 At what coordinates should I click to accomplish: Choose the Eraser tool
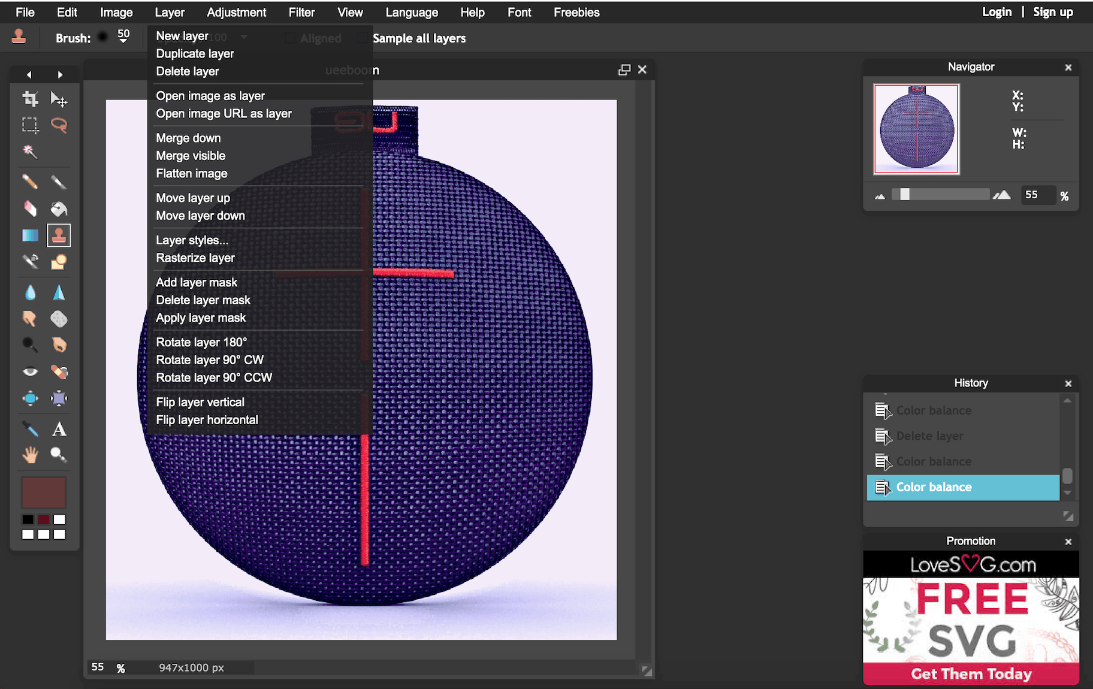[x=30, y=208]
